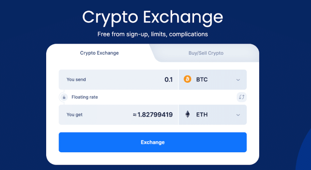311x170 pixels.
Task: Click the "Free from sign-up" subtitle text
Action: point(152,34)
